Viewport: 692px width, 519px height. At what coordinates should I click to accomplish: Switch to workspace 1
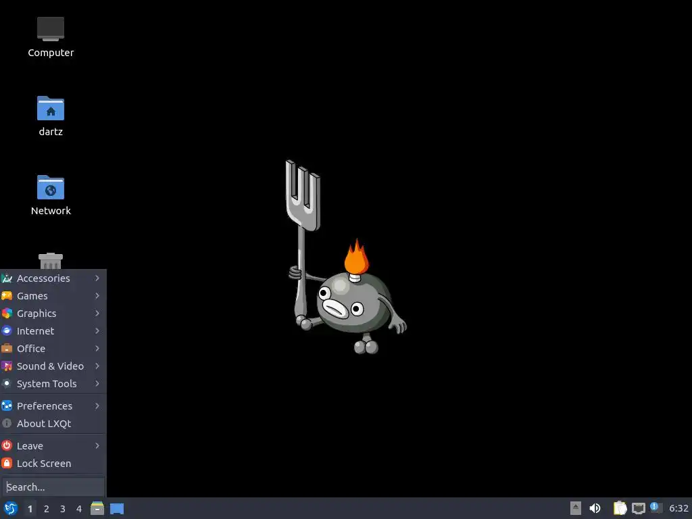pos(30,509)
